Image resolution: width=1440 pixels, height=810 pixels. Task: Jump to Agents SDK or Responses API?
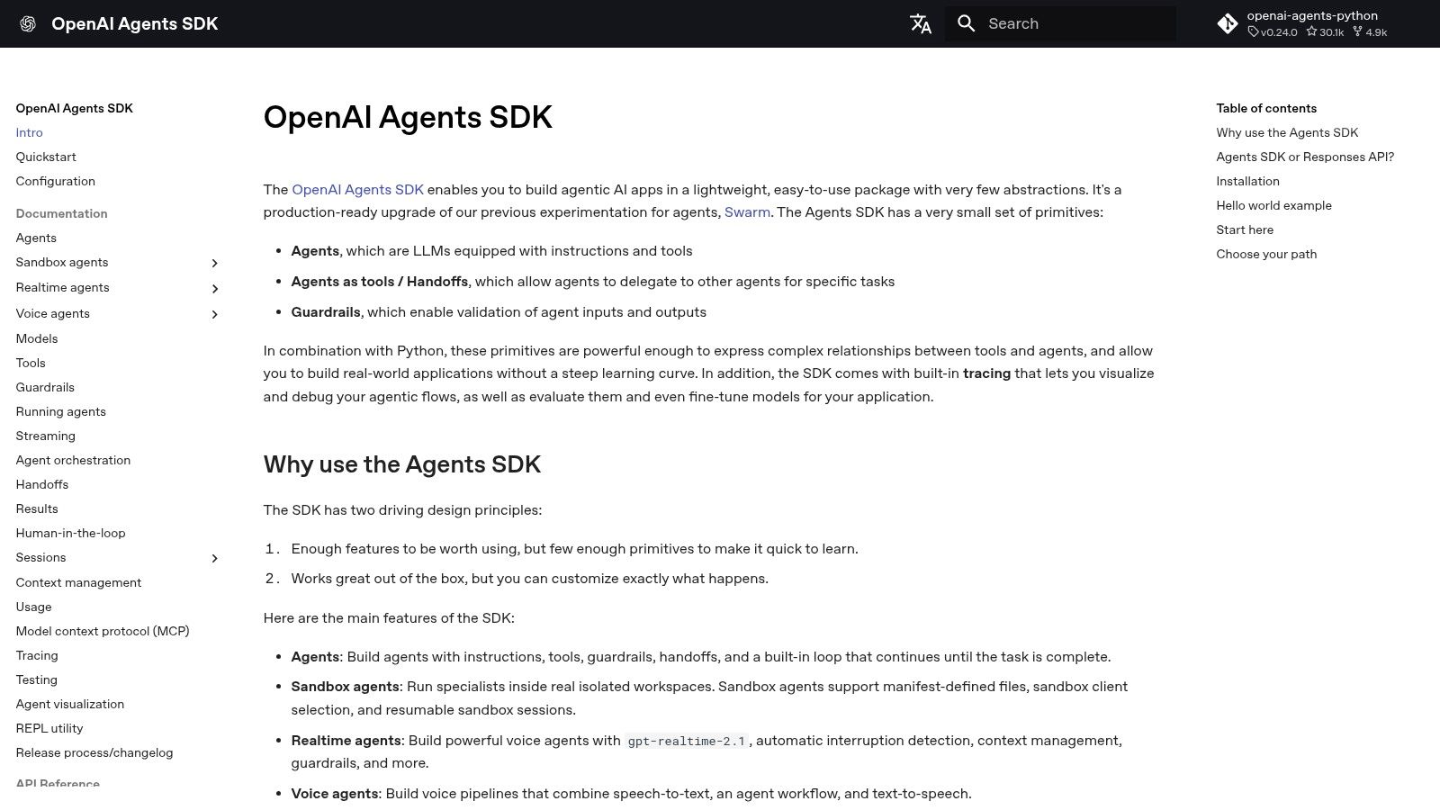pos(1305,157)
